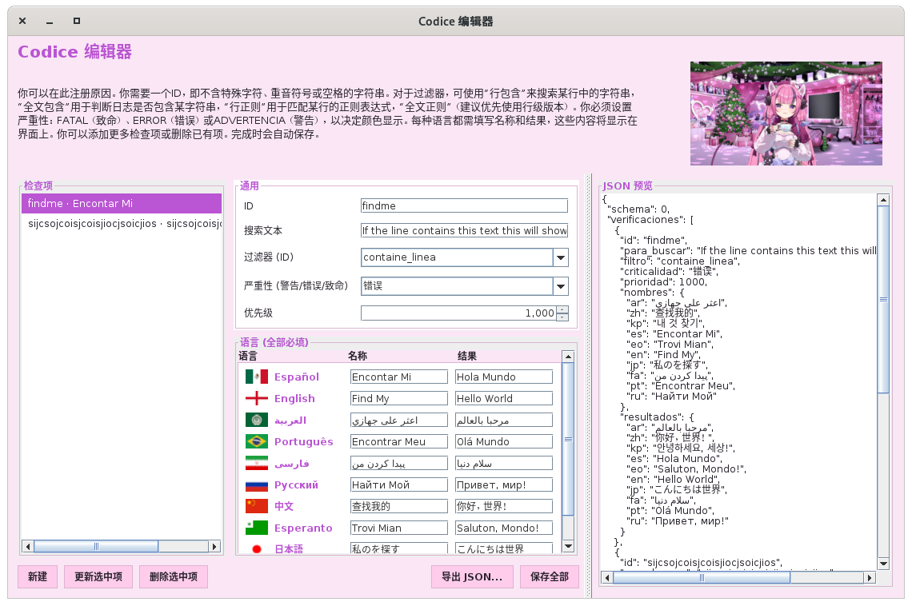Export with the 导出 JSON... button
The height and width of the screenshot is (606, 912).
click(x=472, y=576)
